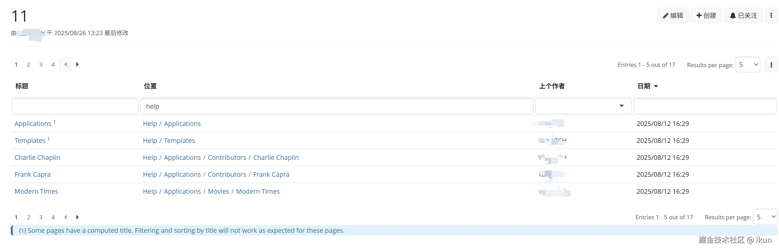Click the plus 创建 create button

pos(706,15)
